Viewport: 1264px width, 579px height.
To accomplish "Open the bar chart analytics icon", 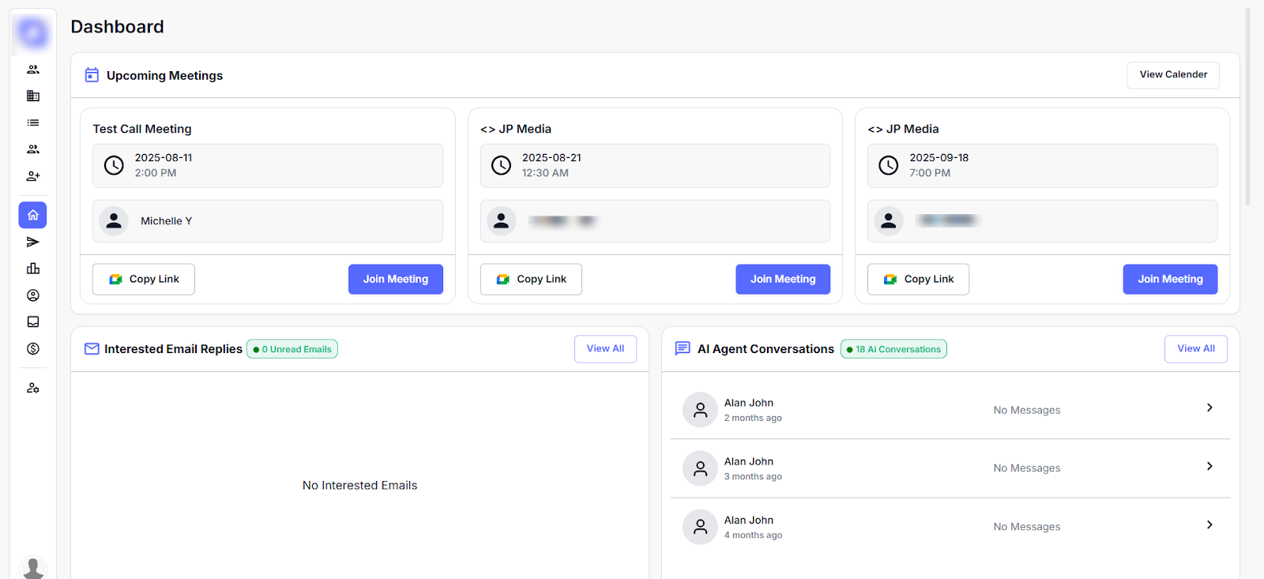I will coord(32,269).
